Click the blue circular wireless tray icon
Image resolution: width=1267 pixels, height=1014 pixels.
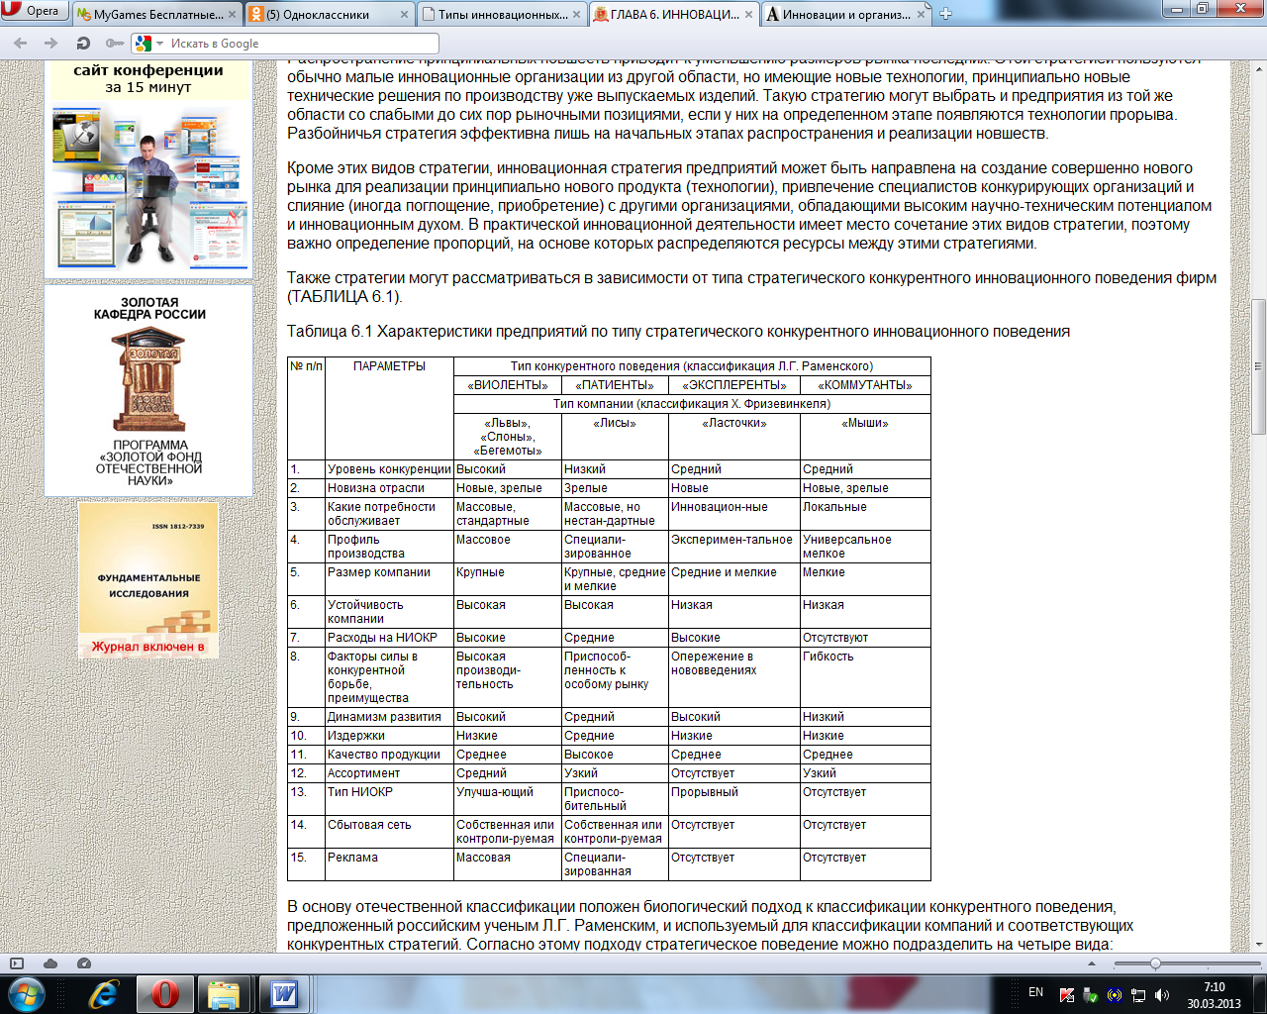(1115, 995)
